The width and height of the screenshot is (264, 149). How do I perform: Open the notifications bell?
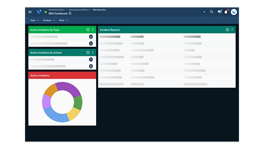click(x=226, y=12)
